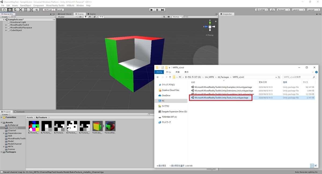The width and height of the screenshot is (322, 174).
Task: Open the GameObject menu
Action: [25, 5]
